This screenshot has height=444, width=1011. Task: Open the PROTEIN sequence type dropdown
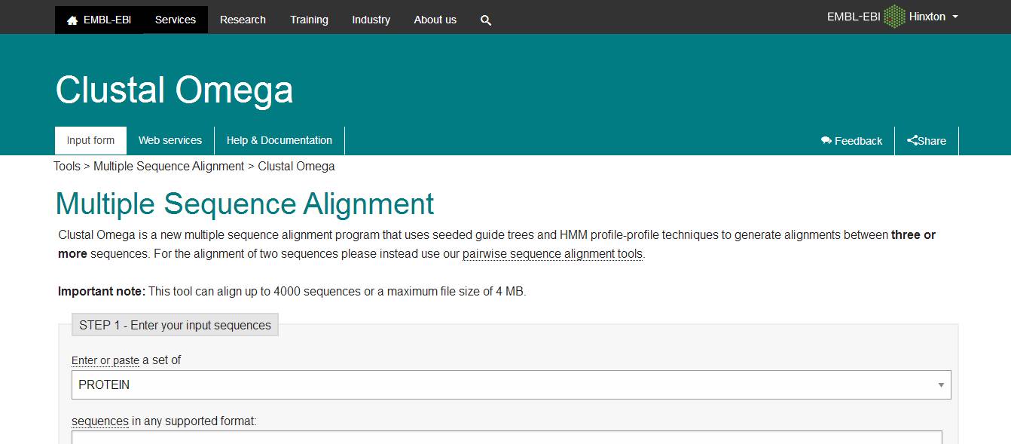512,384
